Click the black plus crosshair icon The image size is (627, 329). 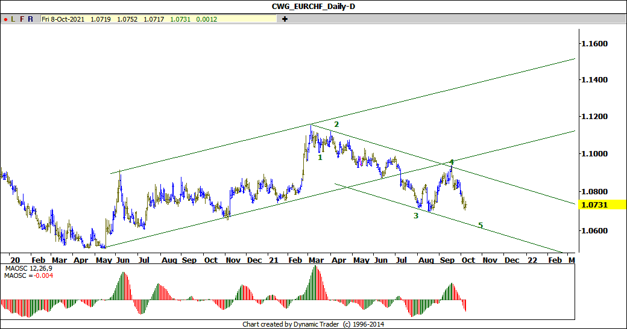point(285,19)
